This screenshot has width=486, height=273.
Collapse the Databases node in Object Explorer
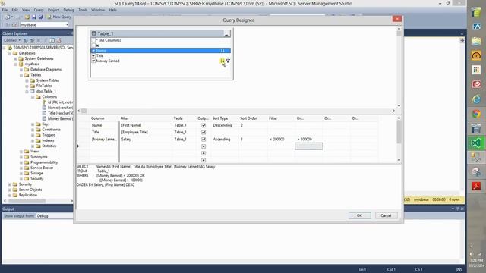pyautogui.click(x=10, y=53)
